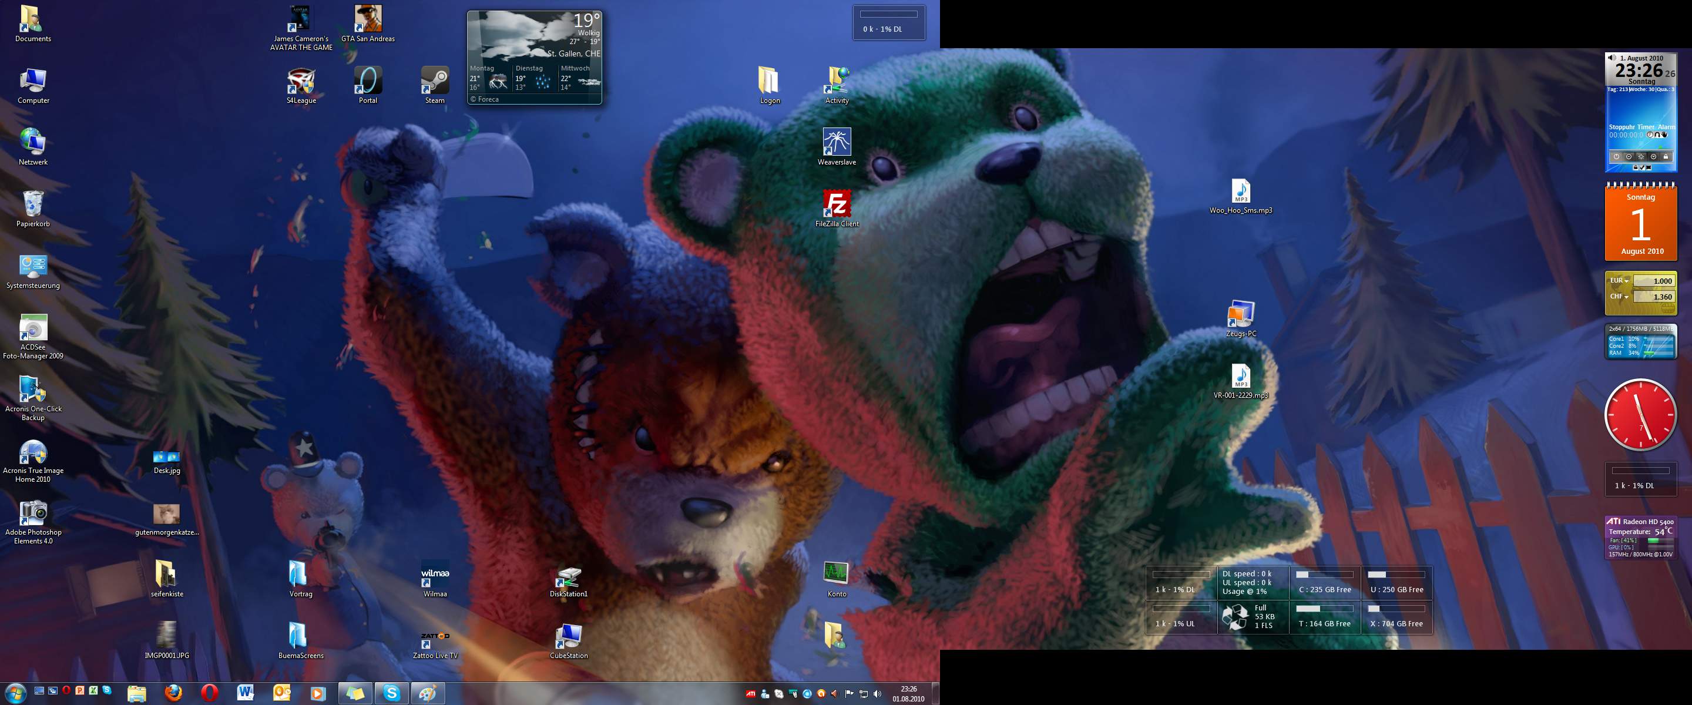Open Zattoo Live TV shortcut
Viewport: 1692px width, 705px height.
[435, 637]
